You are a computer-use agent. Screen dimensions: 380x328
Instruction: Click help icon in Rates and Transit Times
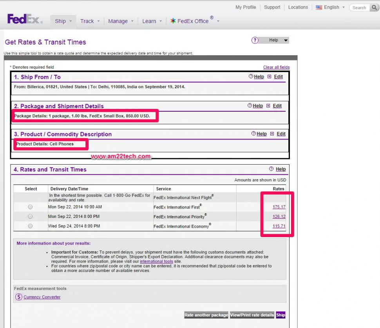271,169
